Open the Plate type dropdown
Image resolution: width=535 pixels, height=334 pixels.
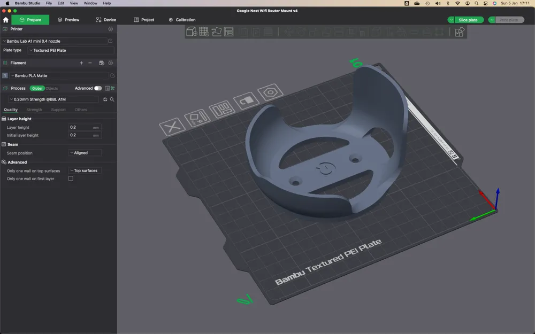[x=71, y=50]
